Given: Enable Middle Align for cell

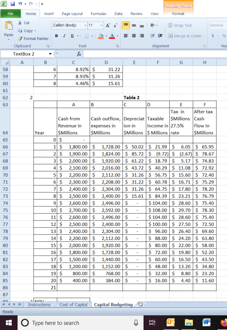Looking at the screenshot, I should click(134, 25).
